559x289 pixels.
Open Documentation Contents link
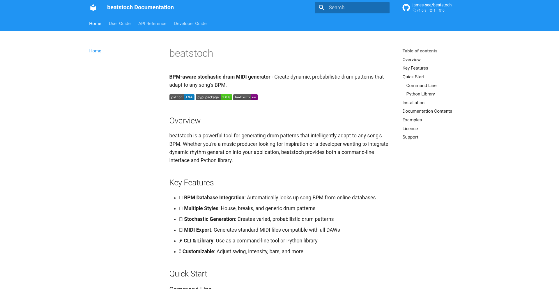(427, 111)
